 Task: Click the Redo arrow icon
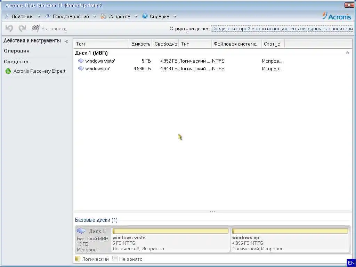pos(22,29)
